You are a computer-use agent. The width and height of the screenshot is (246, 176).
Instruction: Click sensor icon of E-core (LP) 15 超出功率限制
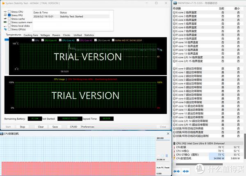point(174,125)
